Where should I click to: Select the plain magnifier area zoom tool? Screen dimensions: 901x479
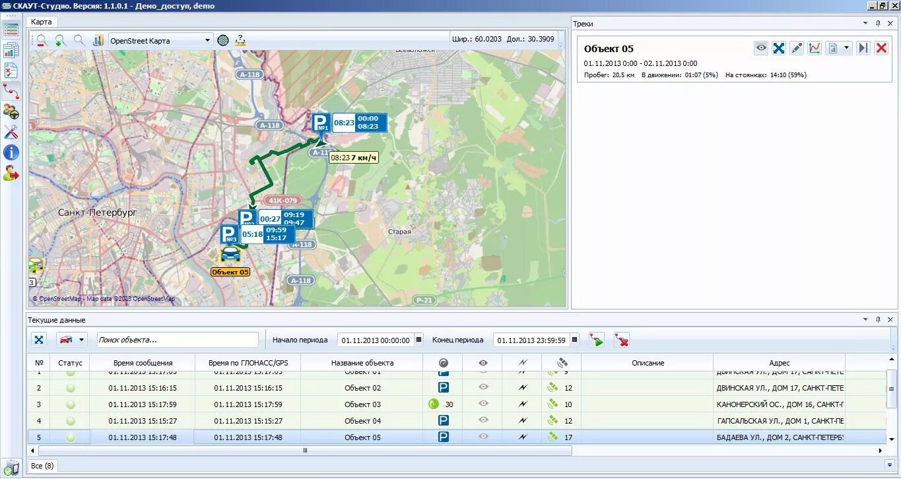[x=79, y=40]
